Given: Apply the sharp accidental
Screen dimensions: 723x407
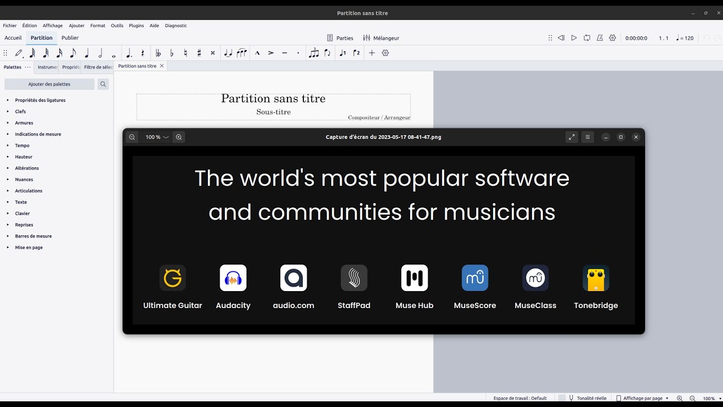Looking at the screenshot, I should pos(199,53).
